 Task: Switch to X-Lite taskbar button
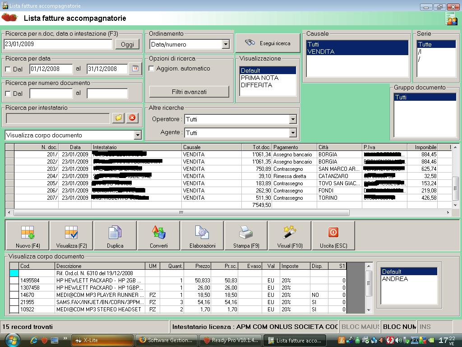[102, 340]
